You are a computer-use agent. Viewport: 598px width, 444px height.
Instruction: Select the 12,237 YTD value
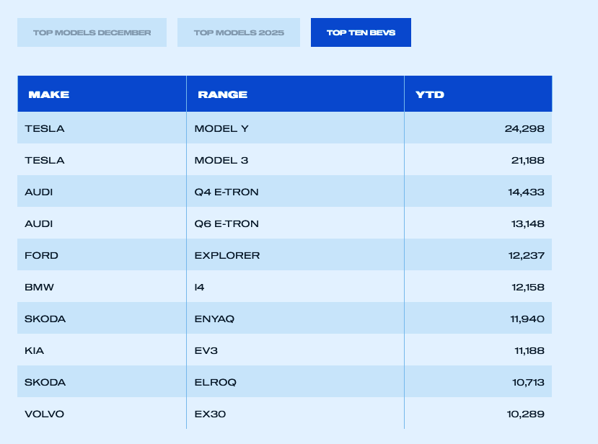(x=527, y=255)
